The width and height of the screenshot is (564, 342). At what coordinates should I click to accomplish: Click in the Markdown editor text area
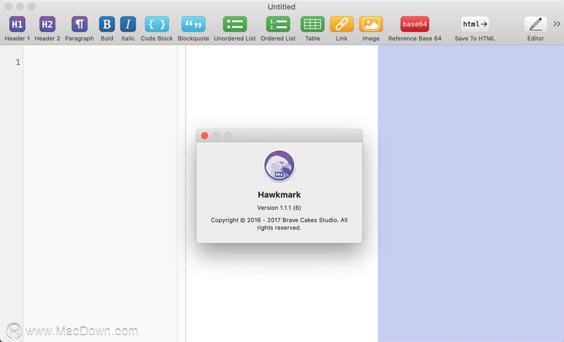[x=100, y=194]
